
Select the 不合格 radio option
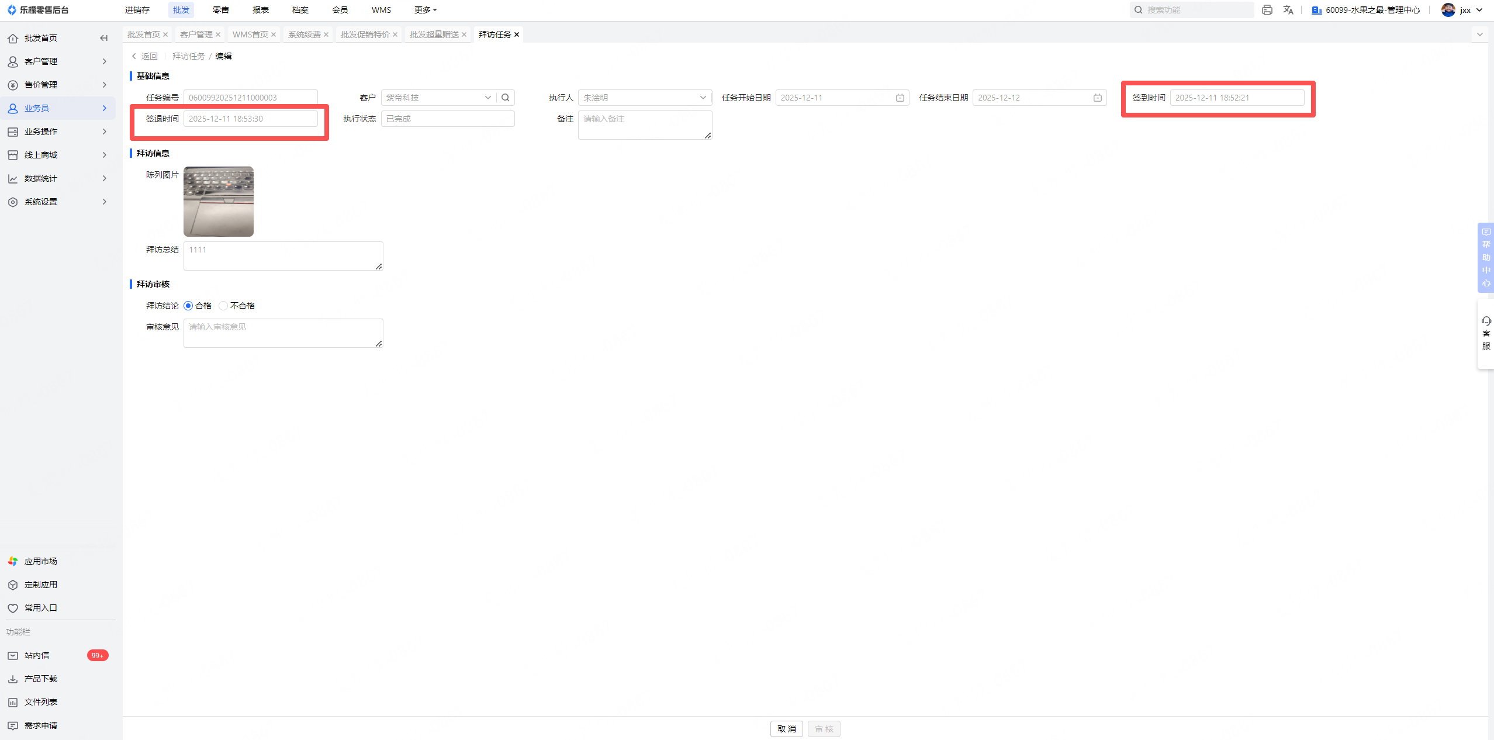pos(223,306)
